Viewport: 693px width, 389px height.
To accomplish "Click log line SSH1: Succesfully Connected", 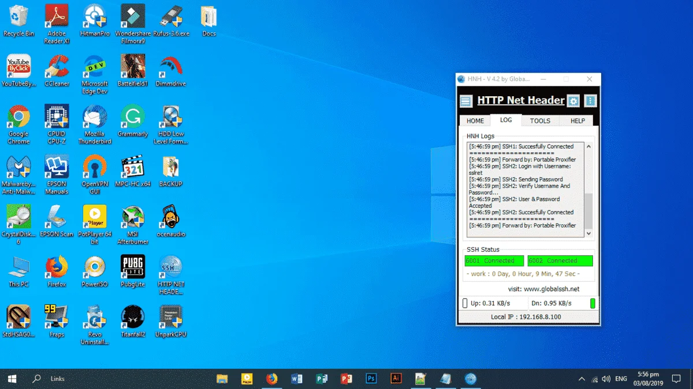I will click(521, 146).
